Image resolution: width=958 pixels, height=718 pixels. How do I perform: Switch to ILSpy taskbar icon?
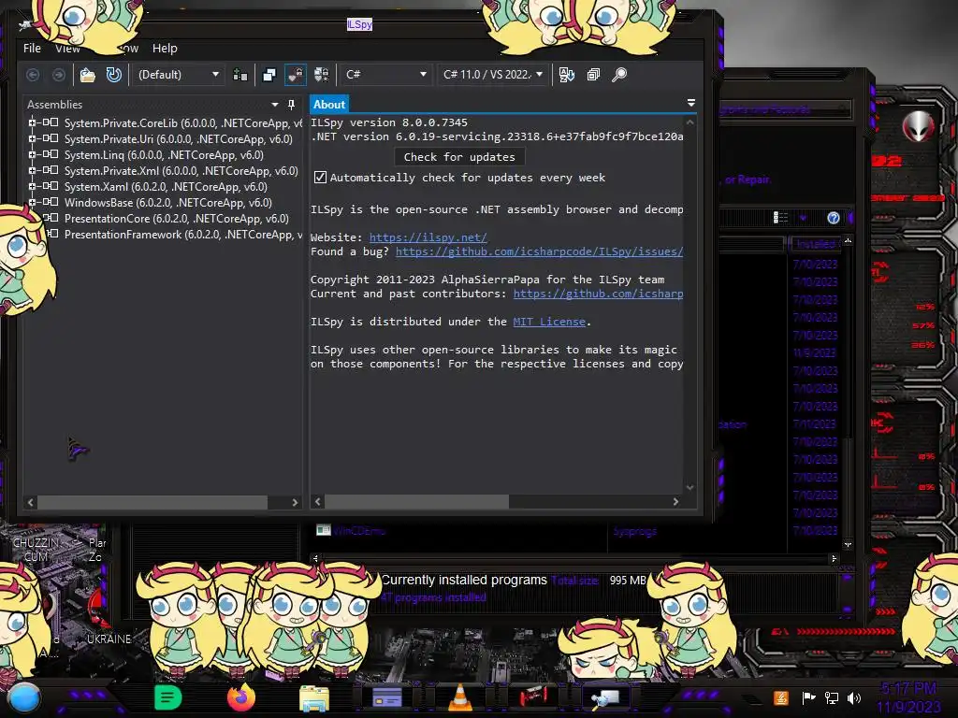tap(606, 697)
